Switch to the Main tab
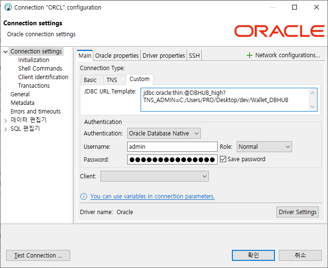This screenshot has width=328, height=268. (x=85, y=56)
